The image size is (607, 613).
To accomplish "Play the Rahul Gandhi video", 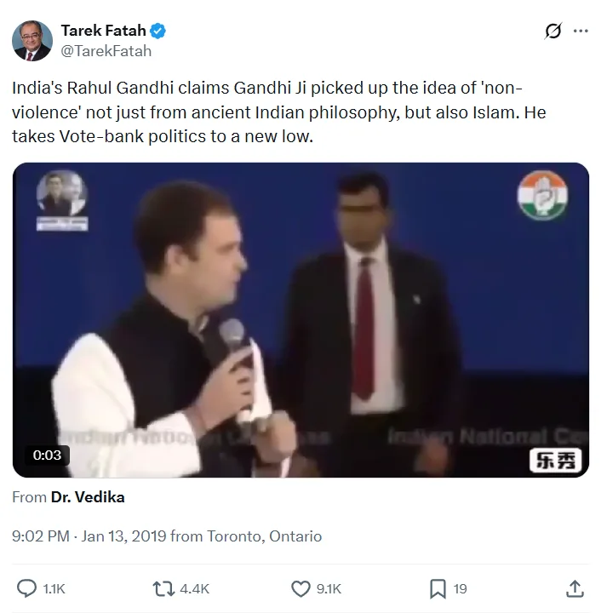I will click(x=301, y=319).
